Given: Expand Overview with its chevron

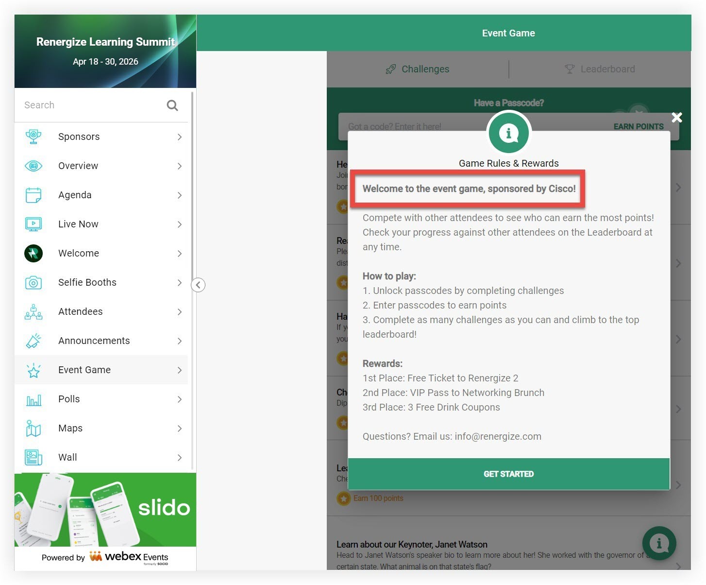Looking at the screenshot, I should tap(180, 166).
